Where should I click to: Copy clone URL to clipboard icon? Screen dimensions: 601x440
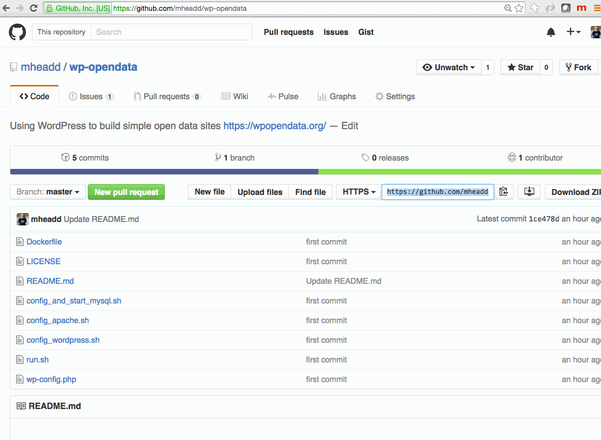(504, 192)
